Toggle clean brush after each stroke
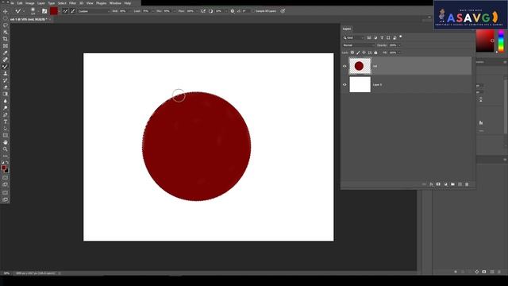This screenshot has height=286, width=508. [72, 11]
